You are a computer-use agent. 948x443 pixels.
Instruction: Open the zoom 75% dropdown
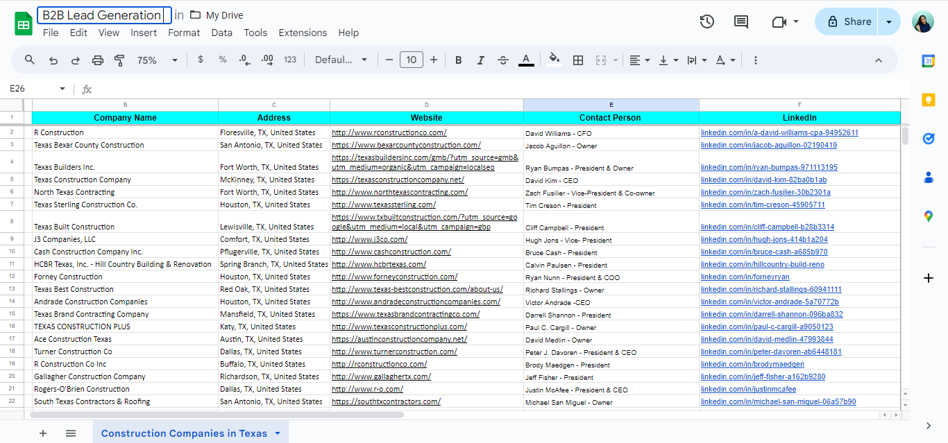(158, 60)
